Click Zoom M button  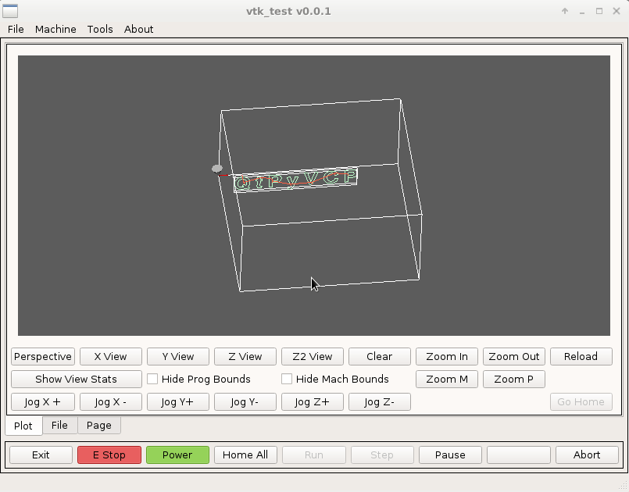[x=447, y=380]
